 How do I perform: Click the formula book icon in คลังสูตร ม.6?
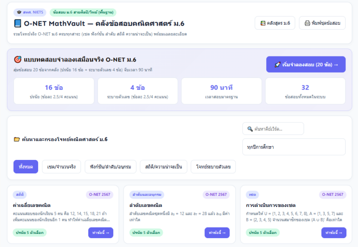(263, 23)
